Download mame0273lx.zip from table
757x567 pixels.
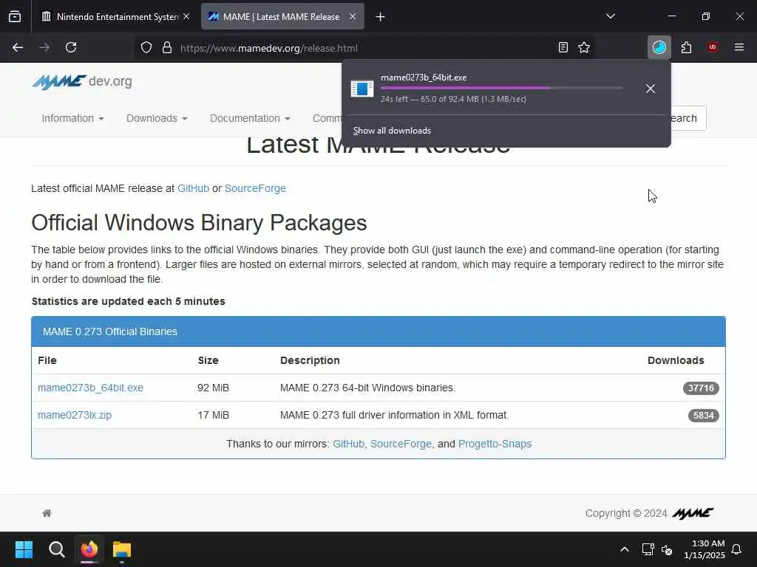[75, 415]
